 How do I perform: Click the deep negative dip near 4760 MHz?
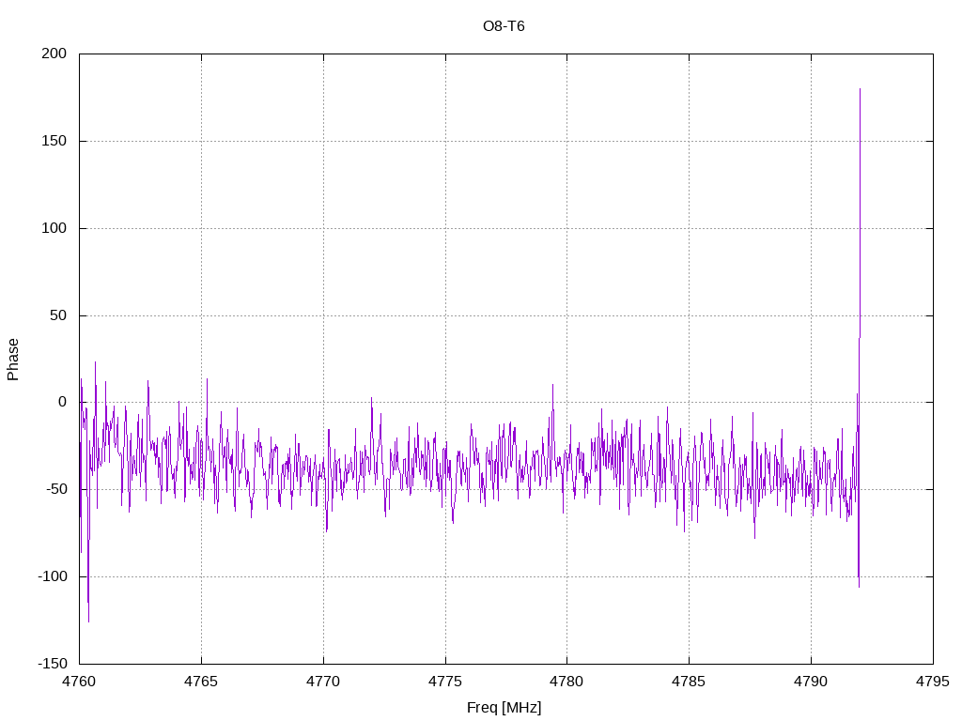[88, 621]
